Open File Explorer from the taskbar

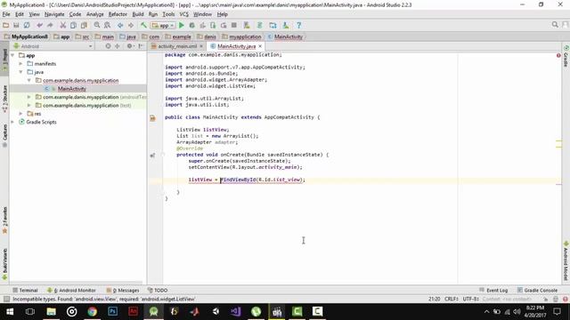[51, 311]
